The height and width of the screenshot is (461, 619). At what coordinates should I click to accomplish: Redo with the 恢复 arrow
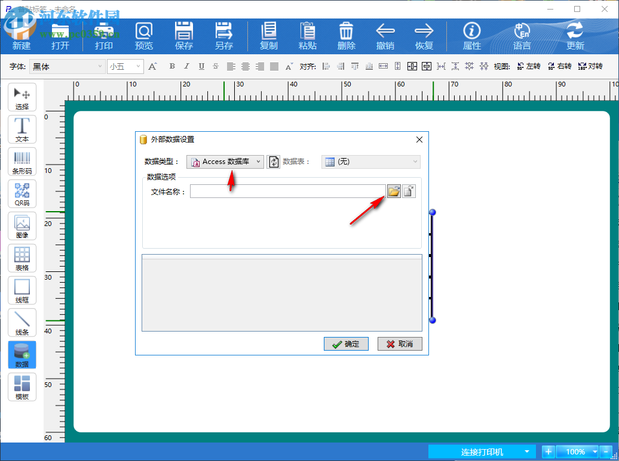[x=424, y=36]
